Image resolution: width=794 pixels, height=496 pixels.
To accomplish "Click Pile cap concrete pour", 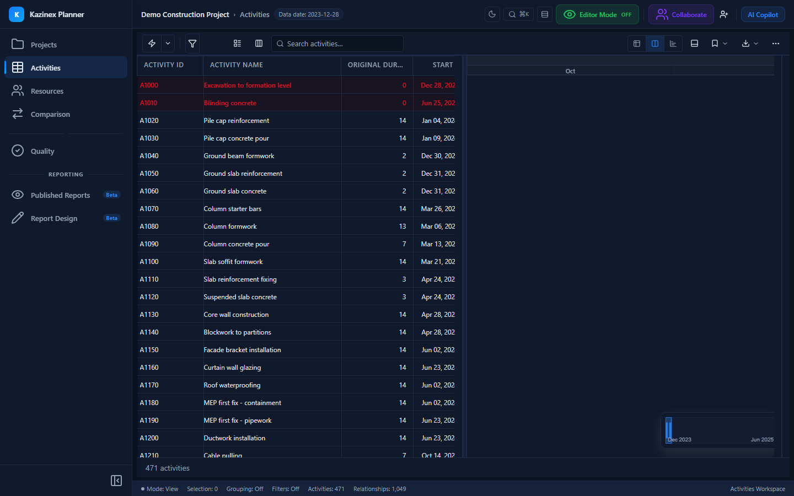I will [x=236, y=138].
